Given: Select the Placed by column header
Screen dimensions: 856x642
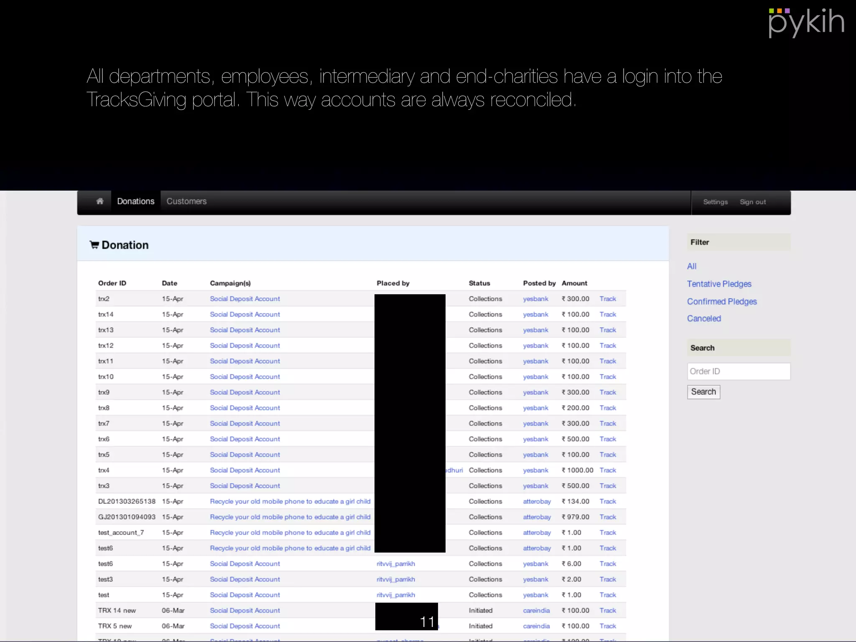Looking at the screenshot, I should click(x=393, y=283).
